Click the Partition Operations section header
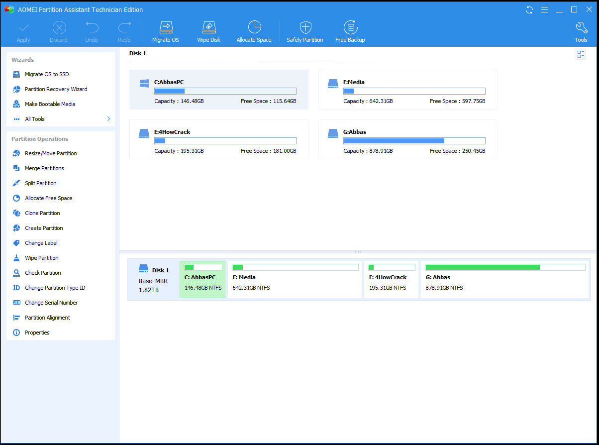This screenshot has height=445, width=599. coord(40,139)
